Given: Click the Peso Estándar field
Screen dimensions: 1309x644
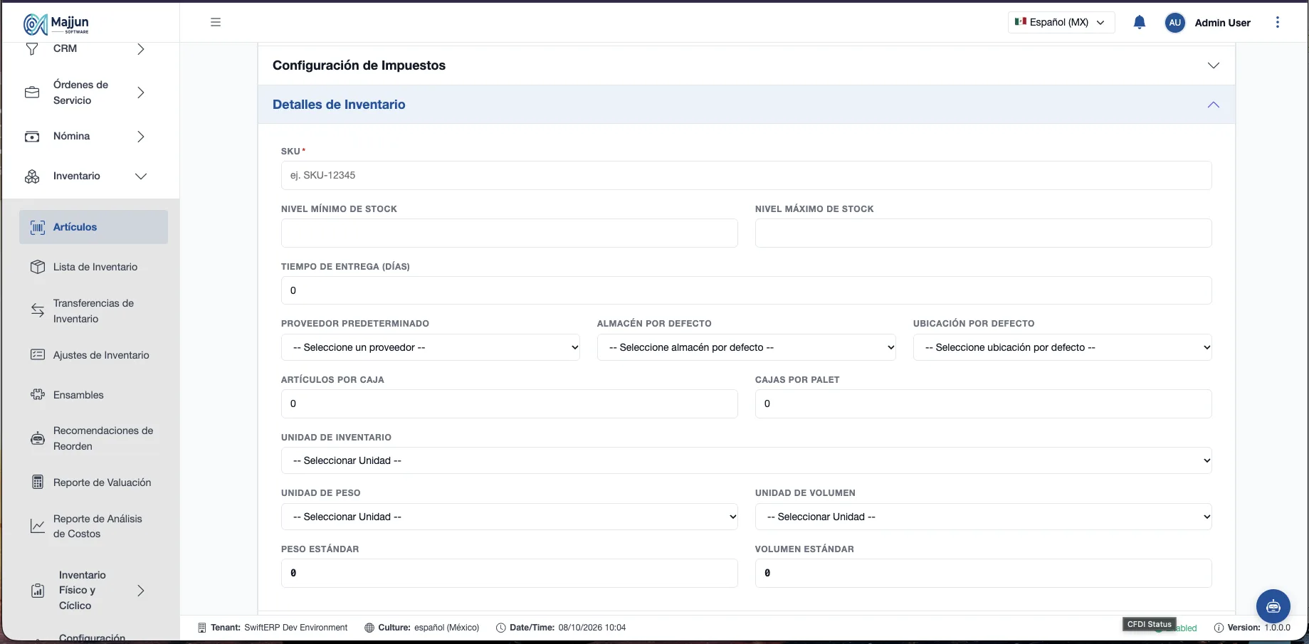Looking at the screenshot, I should pyautogui.click(x=510, y=573).
